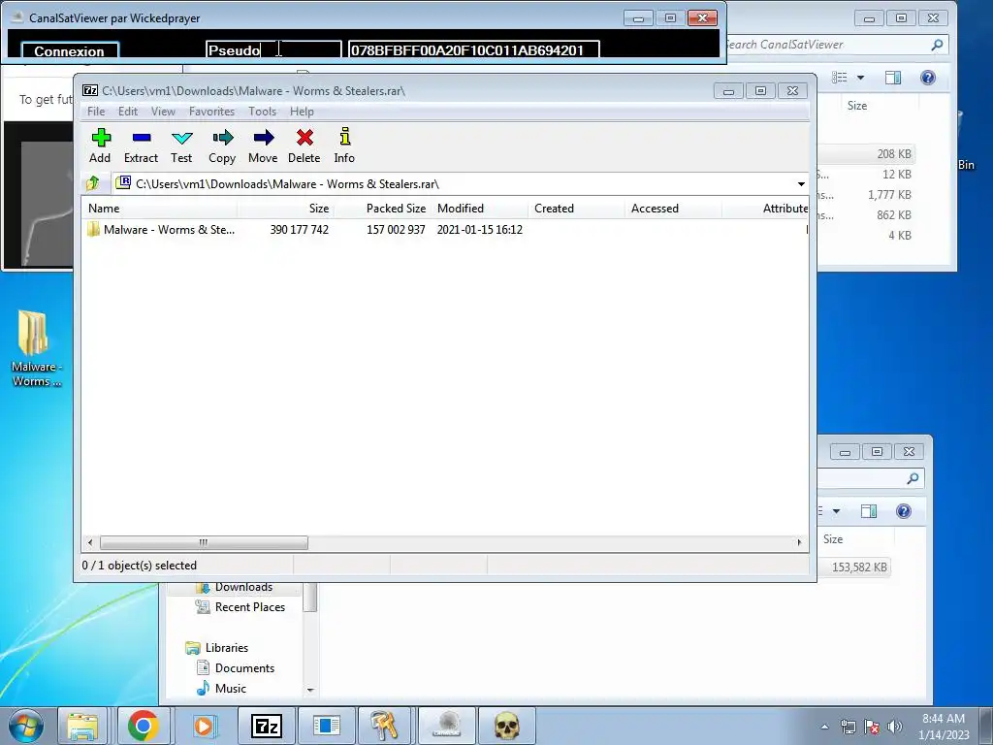
Task: Open Windows Media Player taskbar icon
Action: [x=204, y=726]
